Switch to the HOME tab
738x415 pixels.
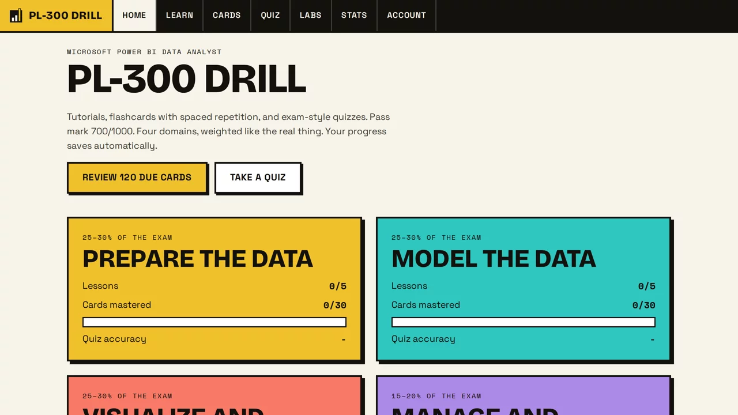click(134, 16)
